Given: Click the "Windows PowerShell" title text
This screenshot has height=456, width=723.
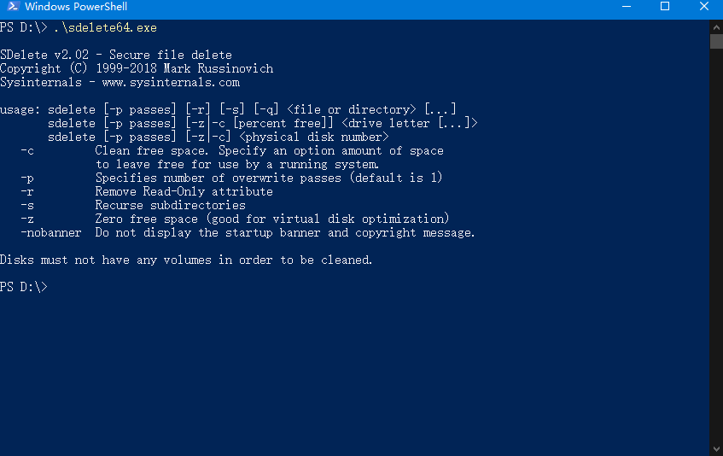Looking at the screenshot, I should [76, 7].
